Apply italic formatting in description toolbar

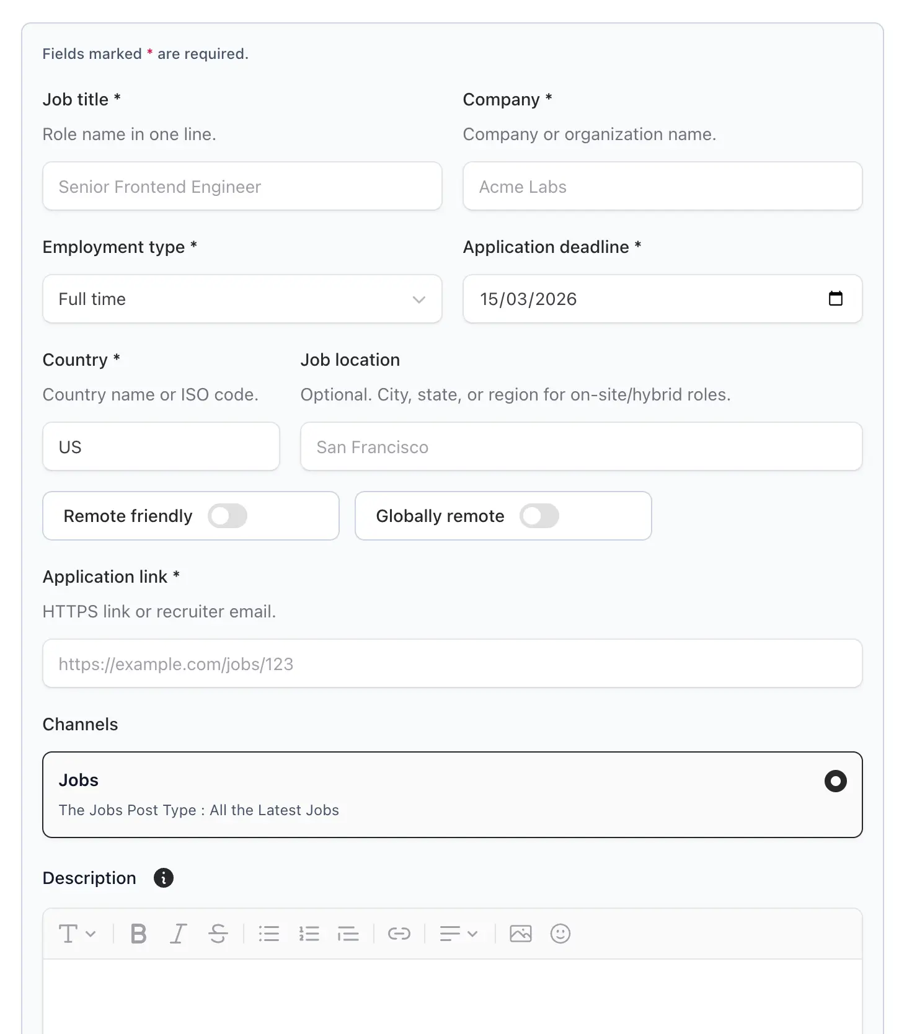(x=179, y=934)
